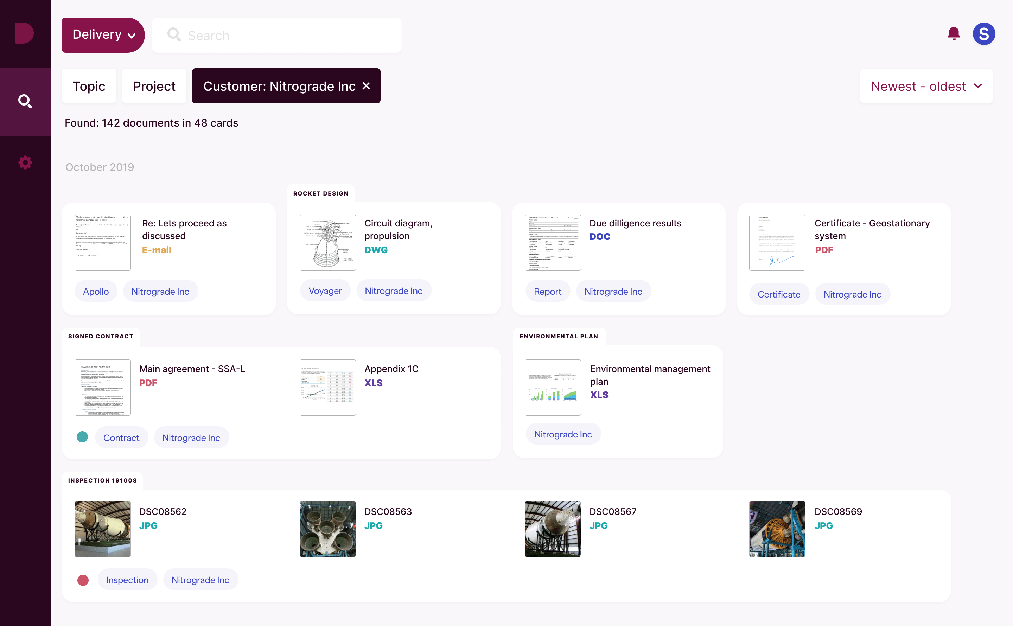Viewport: 1013px width, 626px height.
Task: Click red status dot on Inspection card
Action: [83, 580]
